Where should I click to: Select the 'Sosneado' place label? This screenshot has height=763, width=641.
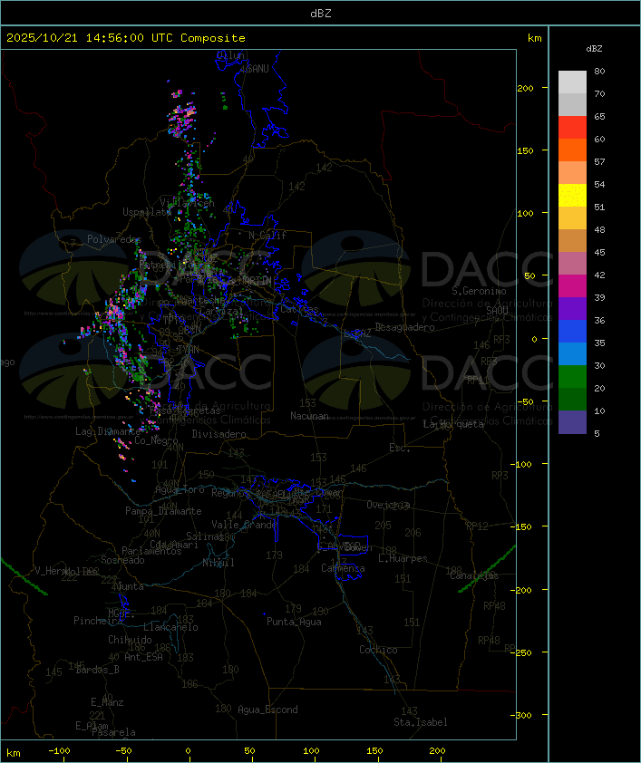(x=122, y=560)
